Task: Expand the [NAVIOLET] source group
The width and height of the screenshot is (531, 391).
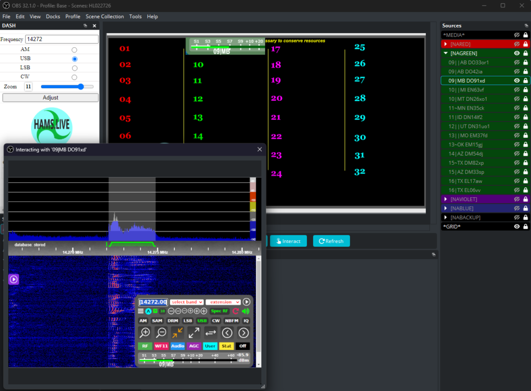Action: pos(446,199)
